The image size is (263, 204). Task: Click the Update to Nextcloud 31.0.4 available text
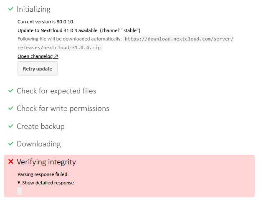(x=79, y=30)
